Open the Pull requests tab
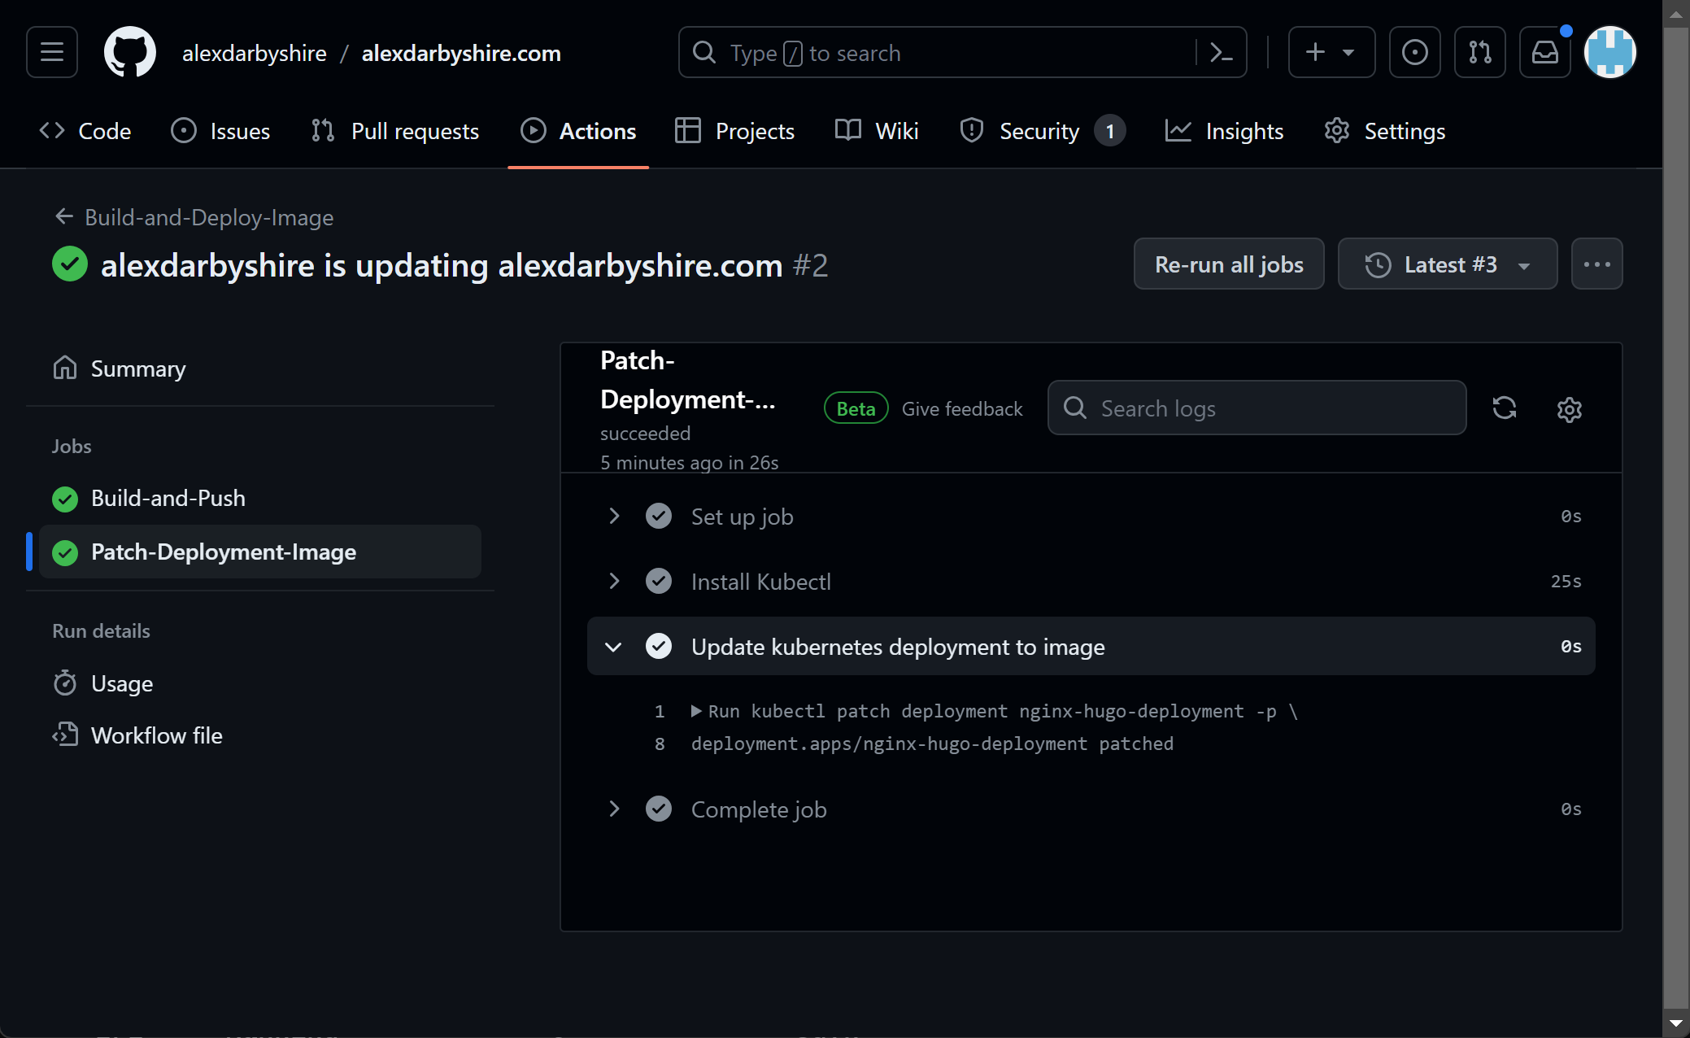Image resolution: width=1690 pixels, height=1038 pixels. [x=395, y=131]
